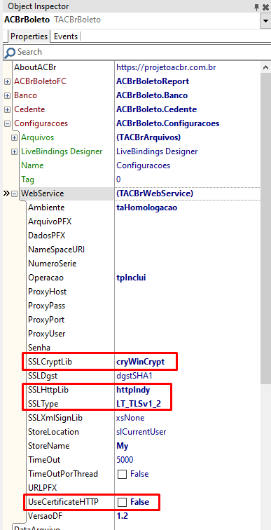Select the SSLCryptLib property name
This screenshot has height=530, width=271.
click(x=50, y=362)
